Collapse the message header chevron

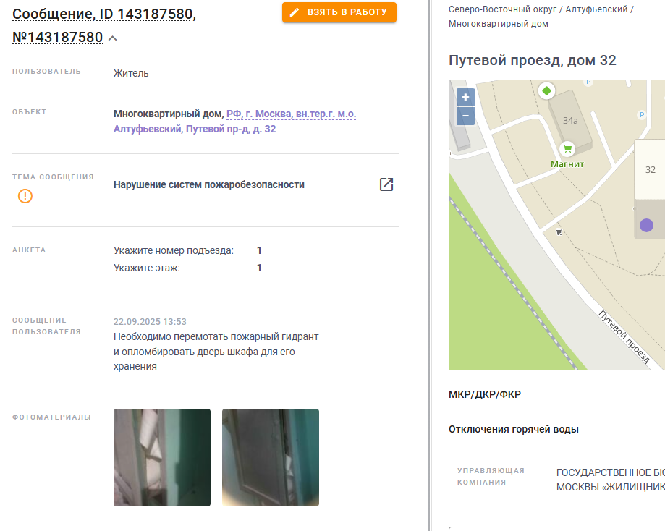112,38
